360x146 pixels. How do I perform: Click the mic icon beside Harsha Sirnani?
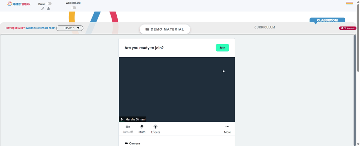[x=122, y=119]
